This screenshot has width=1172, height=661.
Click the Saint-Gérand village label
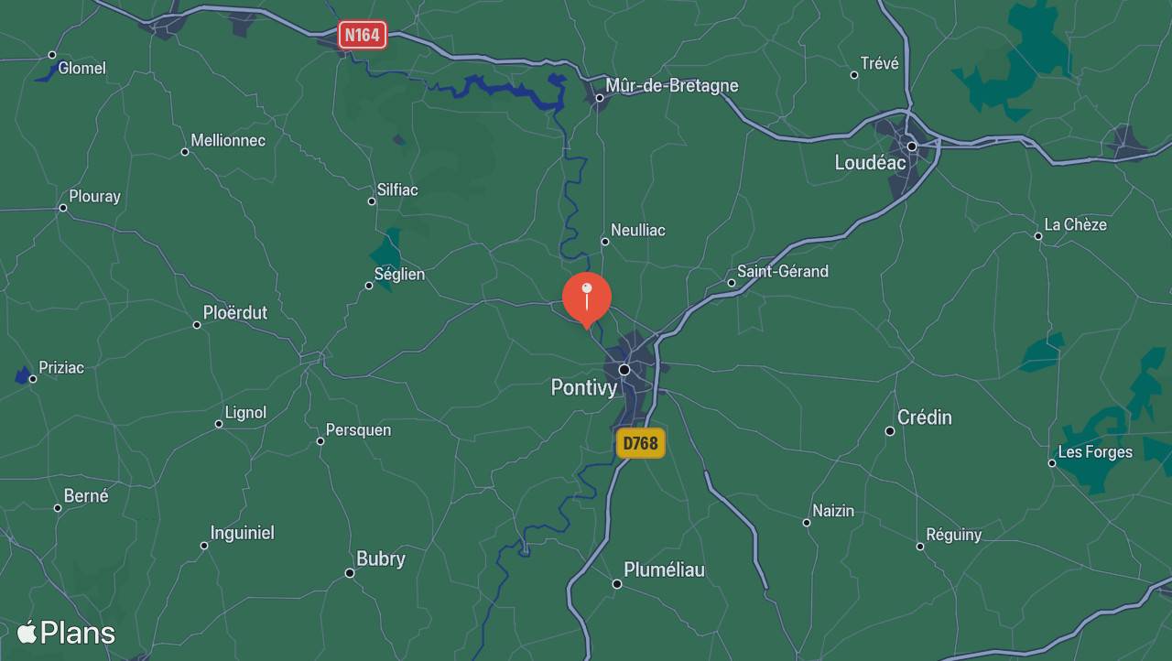coord(783,271)
